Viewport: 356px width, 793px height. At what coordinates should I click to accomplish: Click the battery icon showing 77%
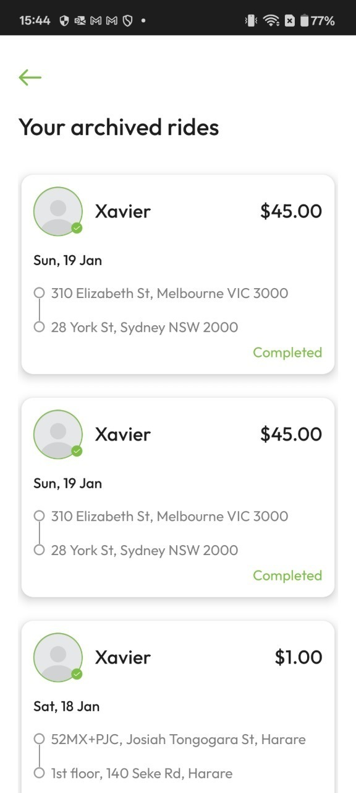[x=304, y=20]
